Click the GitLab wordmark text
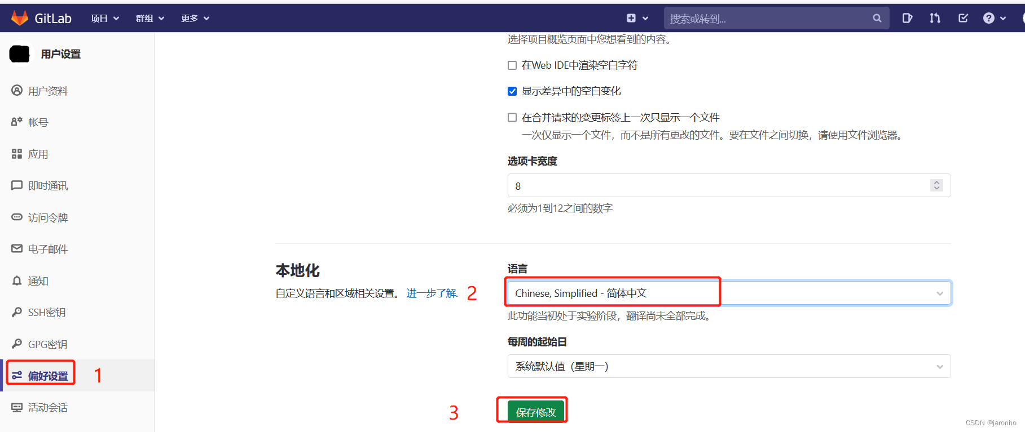1025x432 pixels. [x=53, y=19]
